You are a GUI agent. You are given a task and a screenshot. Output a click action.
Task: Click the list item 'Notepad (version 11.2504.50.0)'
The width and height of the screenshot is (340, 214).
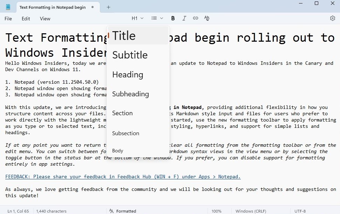click(x=56, y=82)
